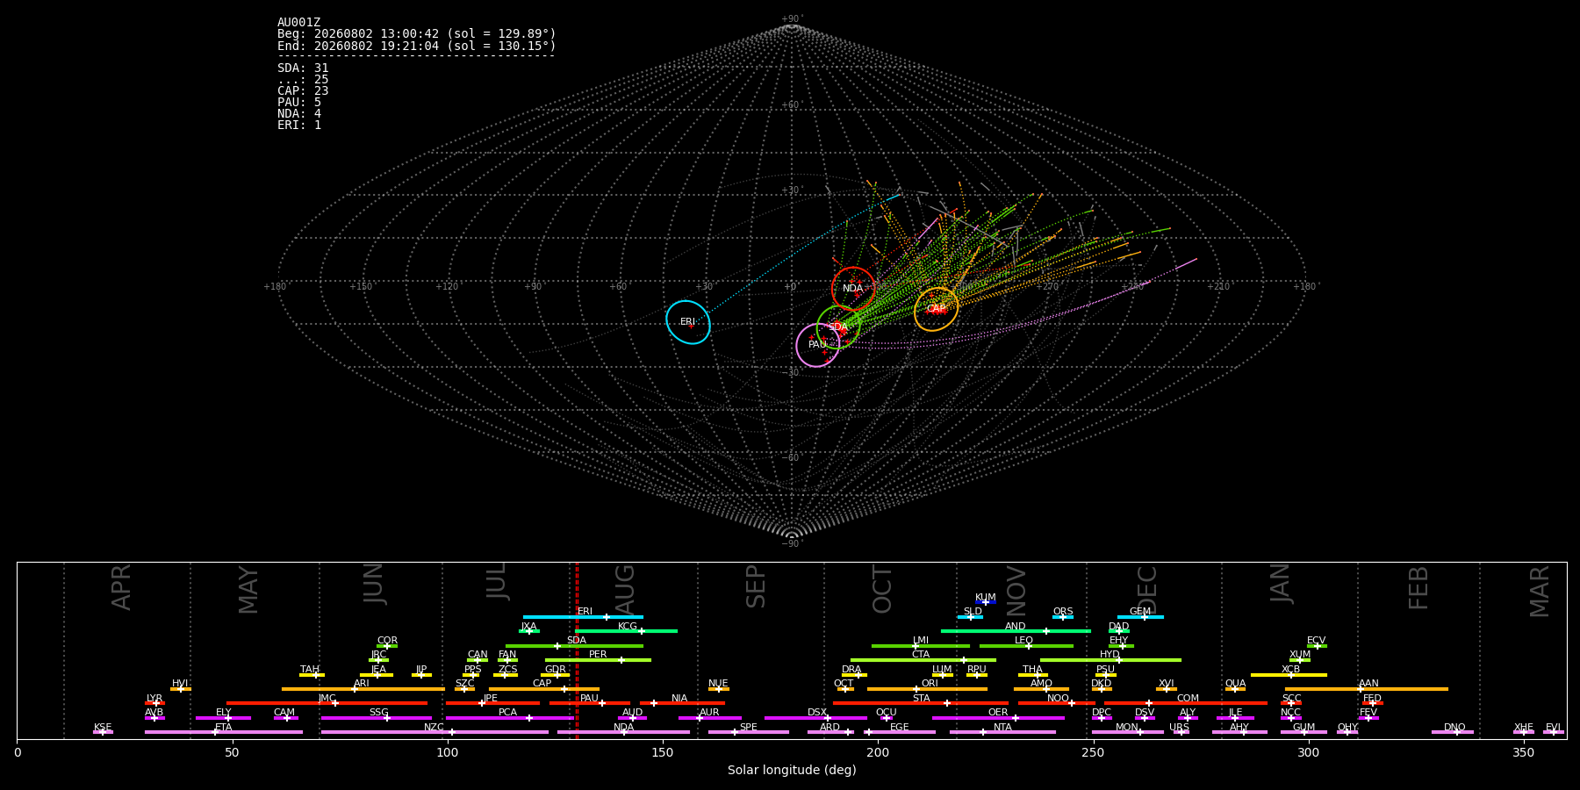Click the 200 tick on longitude axis

[878, 752]
